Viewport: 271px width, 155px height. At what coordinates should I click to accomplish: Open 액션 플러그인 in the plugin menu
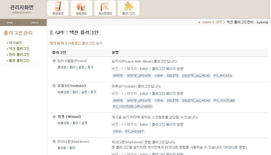tap(19, 49)
